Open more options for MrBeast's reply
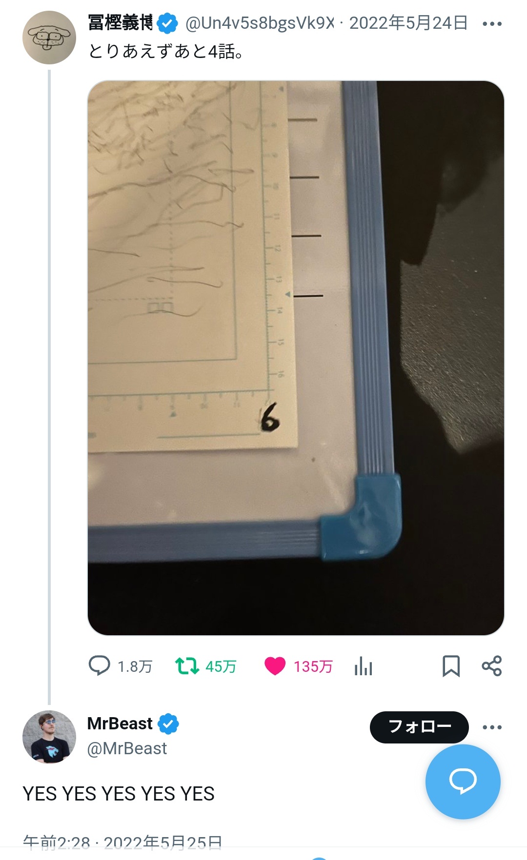Image resolution: width=527 pixels, height=860 pixels. [492, 727]
